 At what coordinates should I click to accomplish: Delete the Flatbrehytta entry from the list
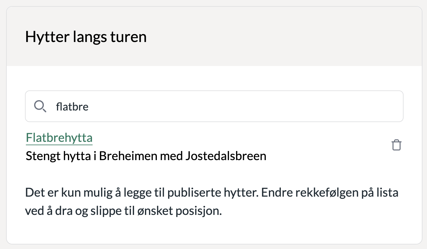click(x=396, y=145)
